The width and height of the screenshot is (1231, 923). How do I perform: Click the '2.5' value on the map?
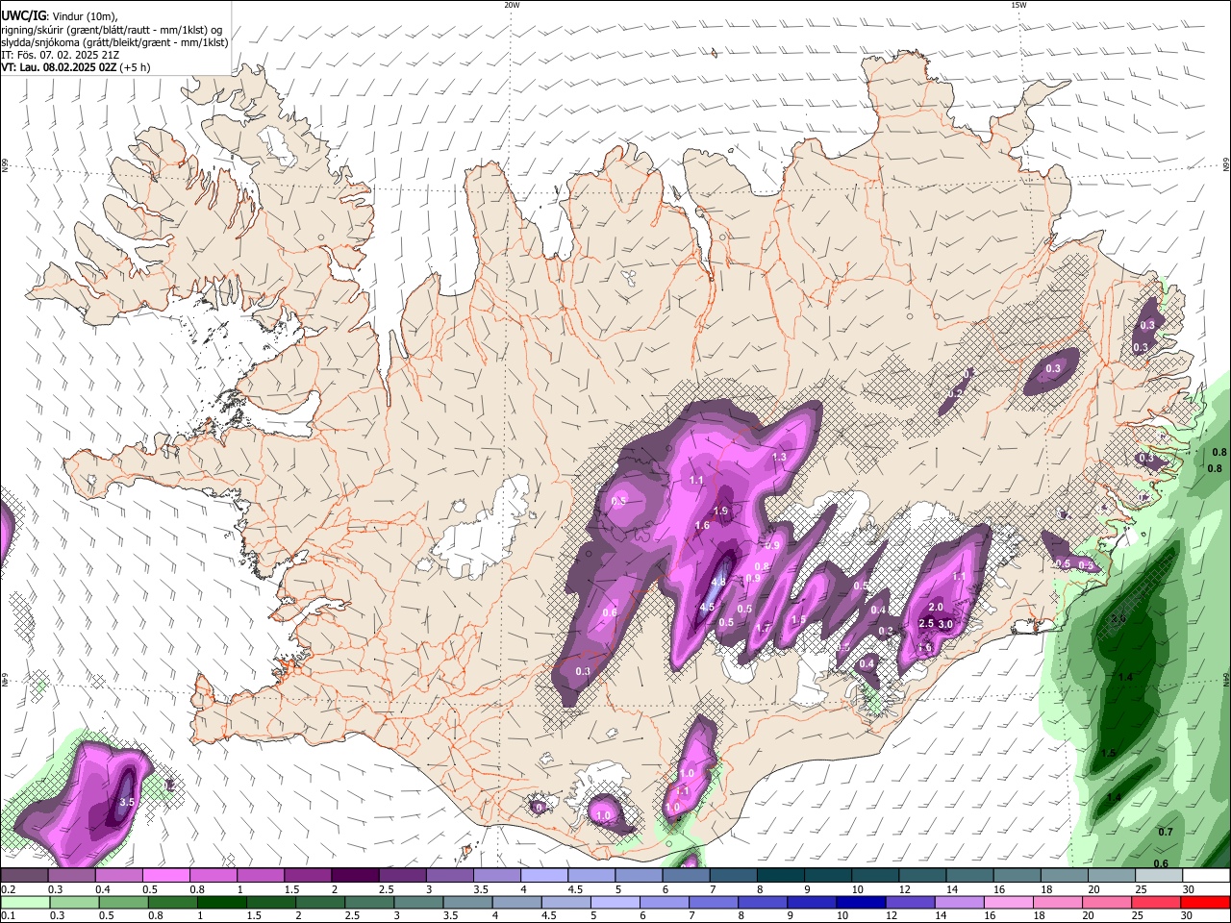click(x=926, y=623)
